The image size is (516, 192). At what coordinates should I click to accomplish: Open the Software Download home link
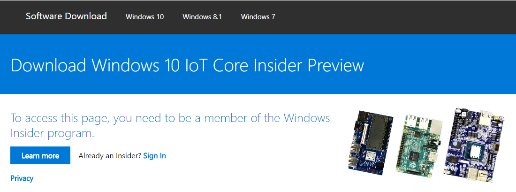pyautogui.click(x=66, y=16)
